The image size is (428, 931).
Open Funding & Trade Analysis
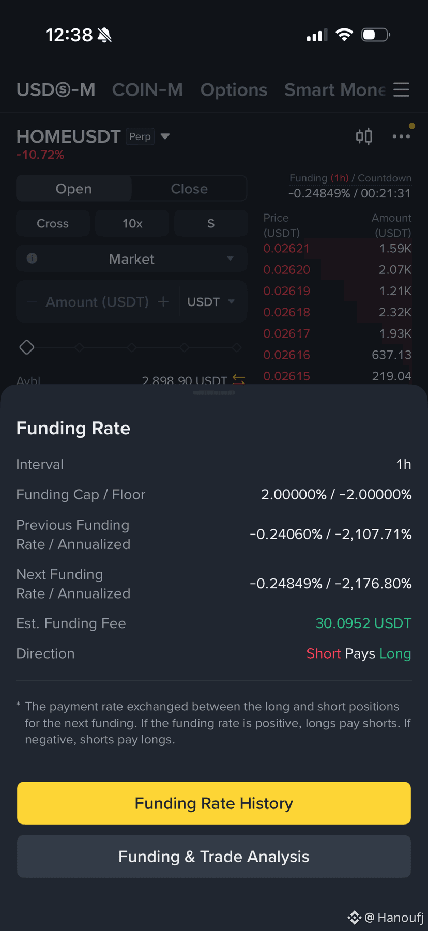(214, 856)
